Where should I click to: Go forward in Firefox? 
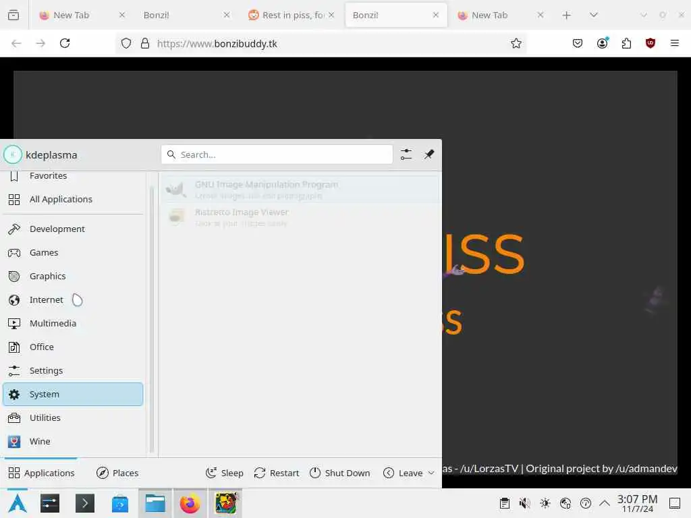[40, 43]
